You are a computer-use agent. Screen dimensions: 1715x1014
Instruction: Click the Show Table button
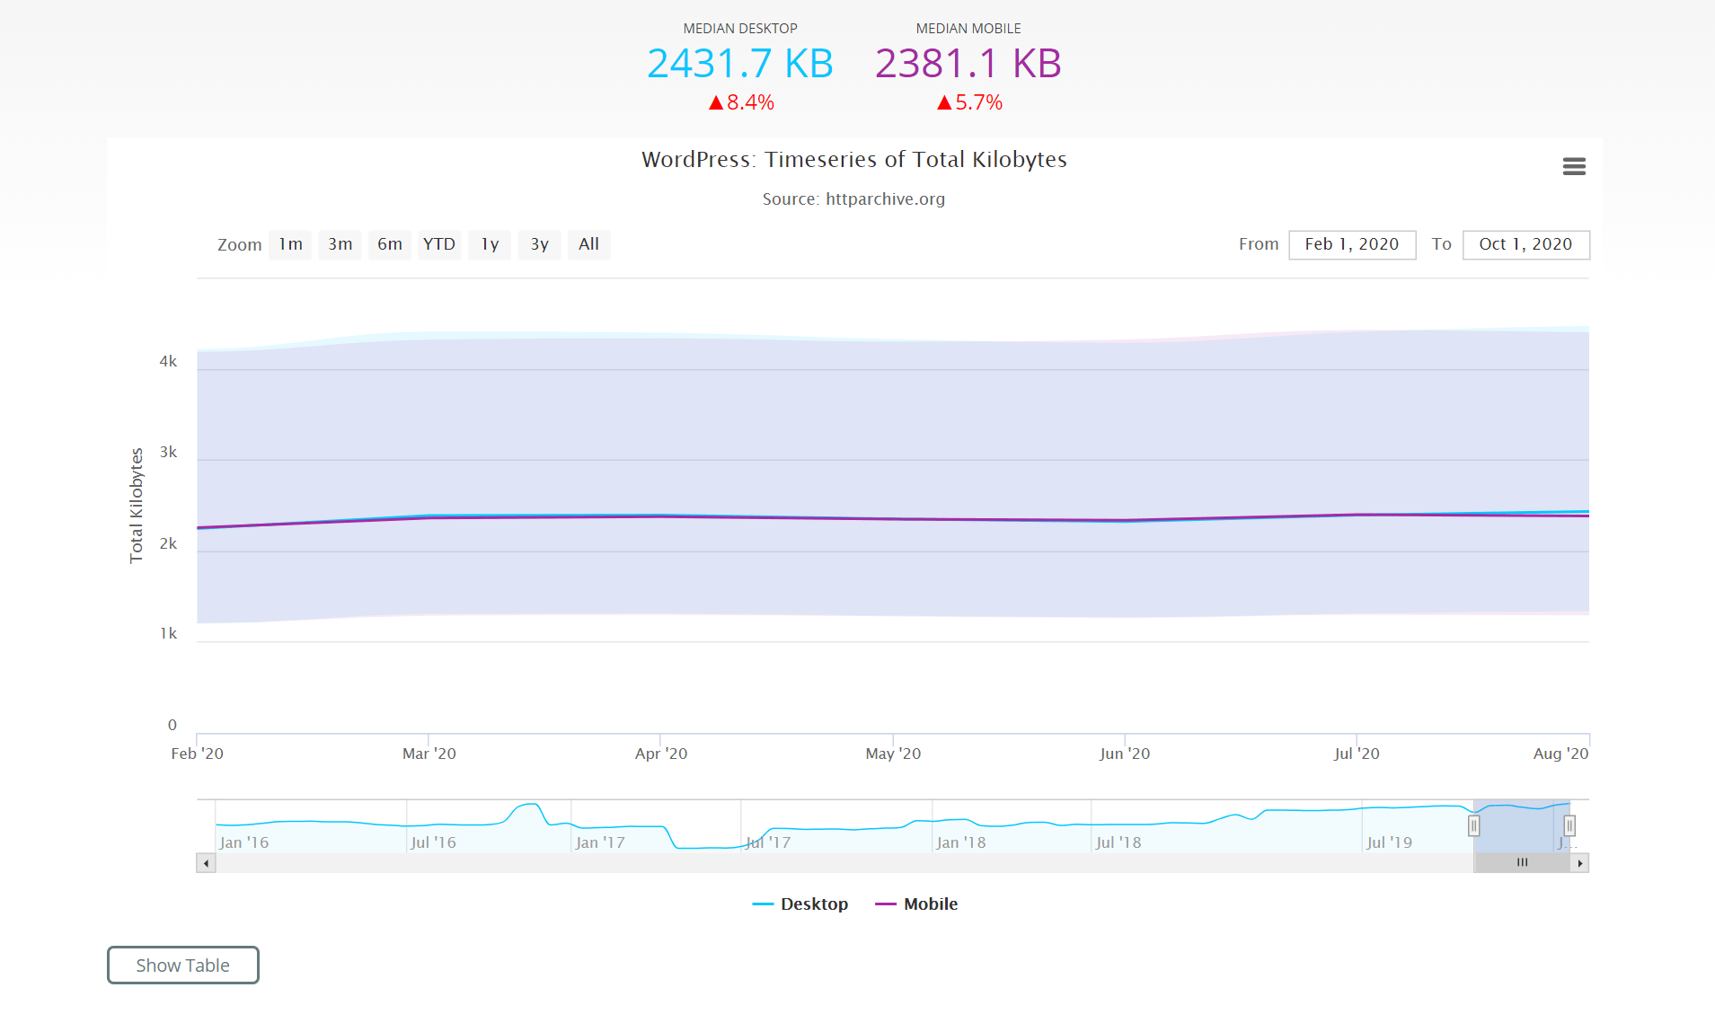point(183,965)
